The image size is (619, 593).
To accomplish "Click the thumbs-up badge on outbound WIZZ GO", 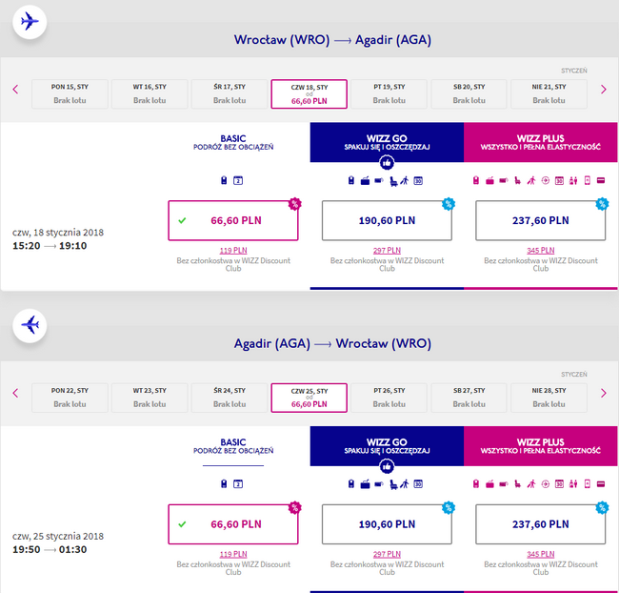I will pyautogui.click(x=387, y=162).
